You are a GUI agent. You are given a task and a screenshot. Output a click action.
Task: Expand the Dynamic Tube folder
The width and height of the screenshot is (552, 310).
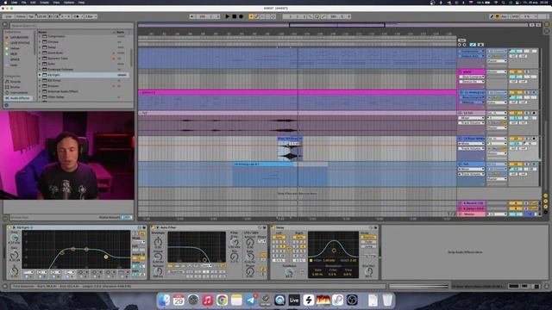pos(40,59)
